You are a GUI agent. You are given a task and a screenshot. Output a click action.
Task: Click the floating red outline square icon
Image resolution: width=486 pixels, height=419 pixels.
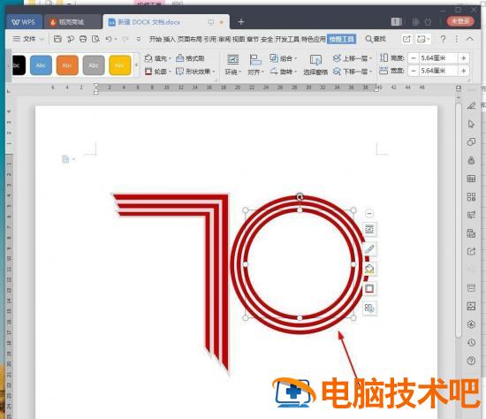(x=369, y=288)
